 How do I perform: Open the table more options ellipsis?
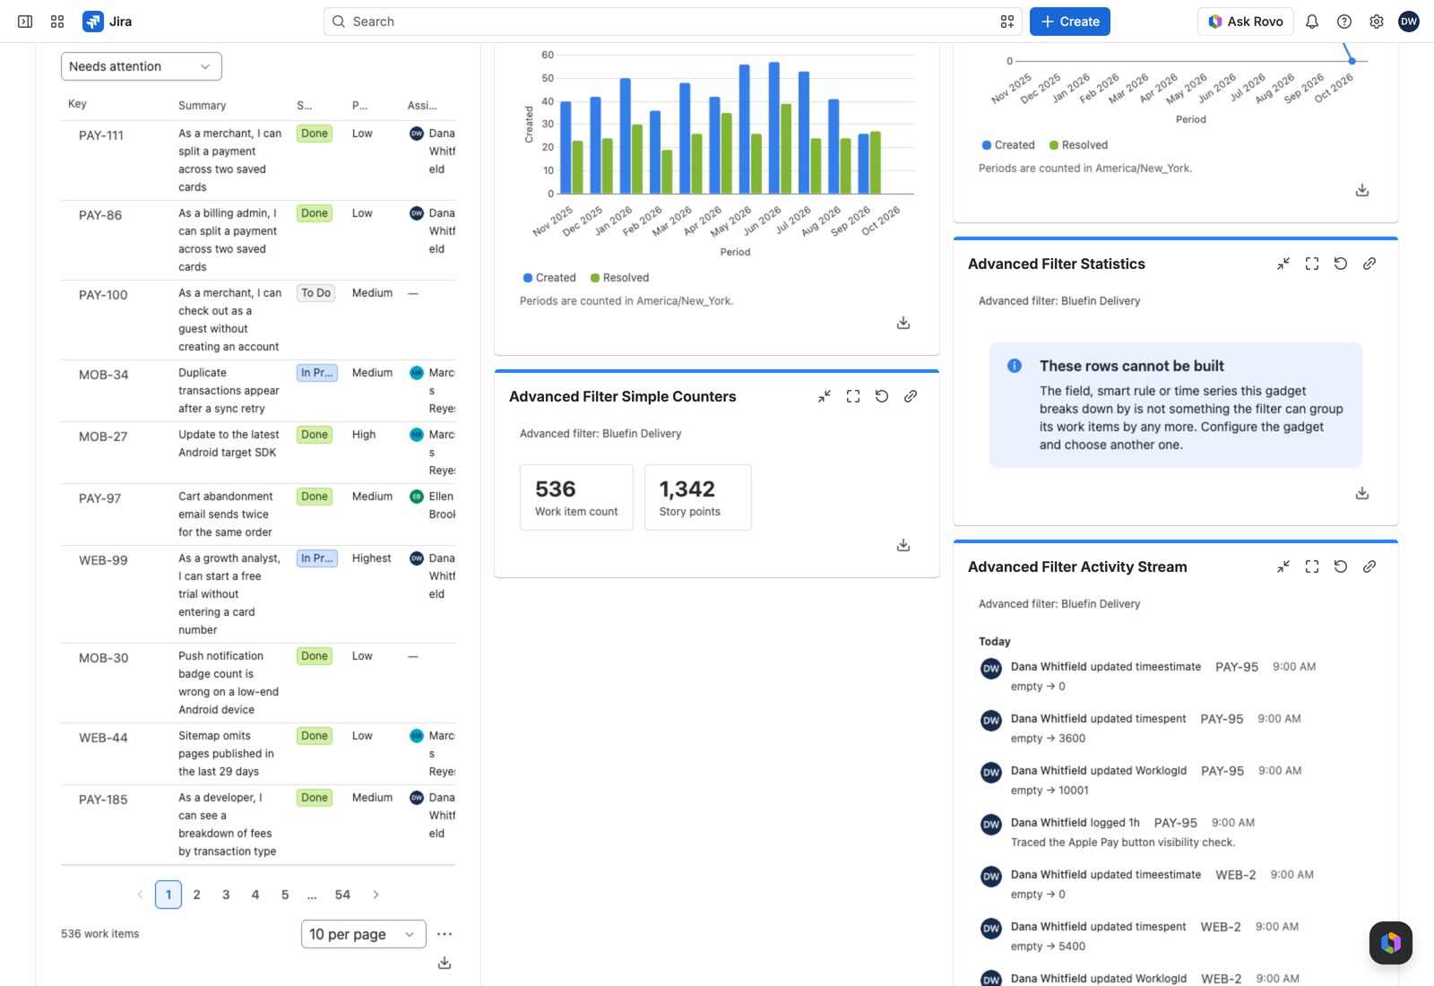pos(445,934)
